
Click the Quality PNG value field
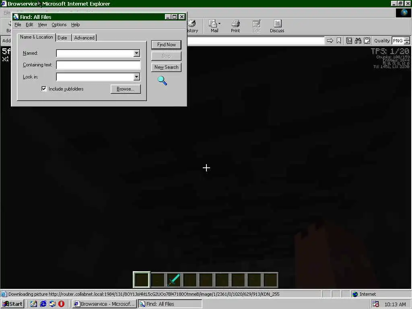coord(398,41)
